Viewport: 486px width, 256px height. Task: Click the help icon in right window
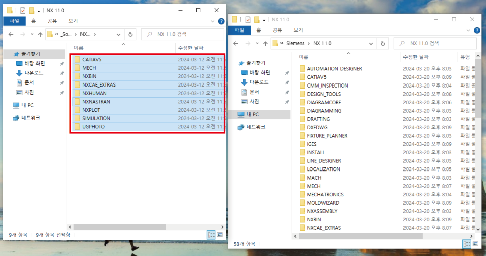click(477, 30)
